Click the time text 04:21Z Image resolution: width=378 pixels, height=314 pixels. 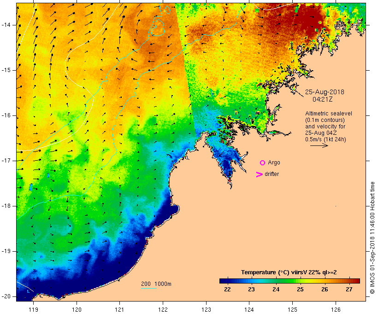point(322,99)
